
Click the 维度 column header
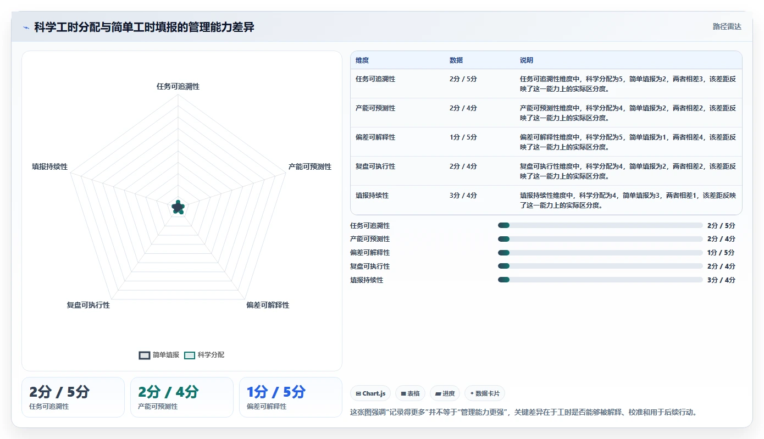362,60
